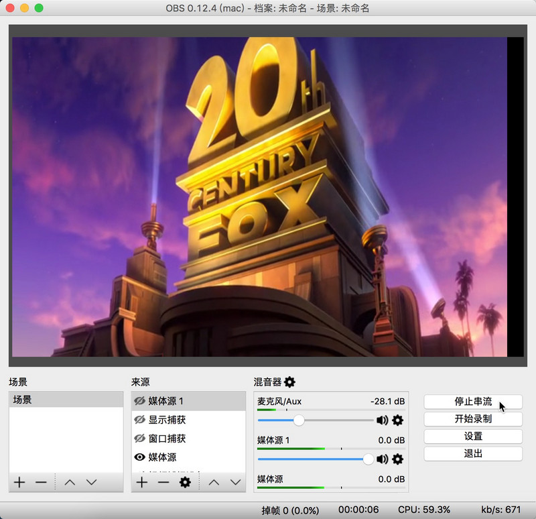
Task: Click the 混音器 panel heading
Action: pyautogui.click(x=267, y=382)
